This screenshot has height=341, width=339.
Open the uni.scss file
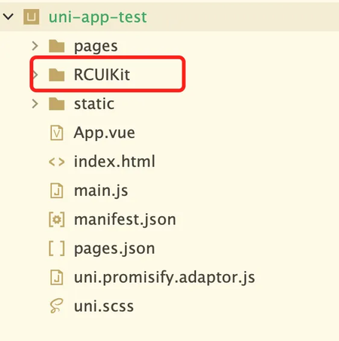click(104, 306)
